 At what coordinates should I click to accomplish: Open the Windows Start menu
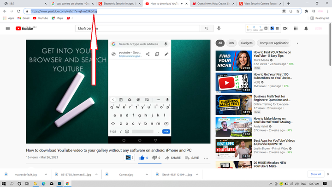coord(4,184)
